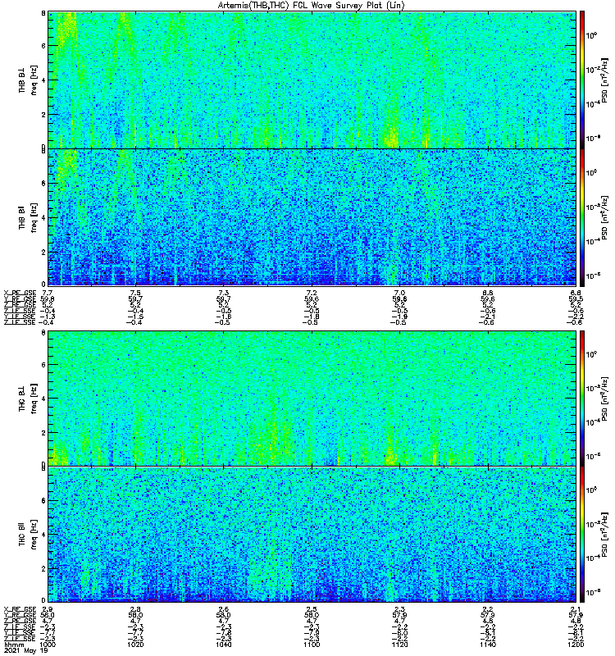Click the 'PSD [nT²/Hz]' label of THC B⊥ panel
This screenshot has height=656, width=615.
604,399
